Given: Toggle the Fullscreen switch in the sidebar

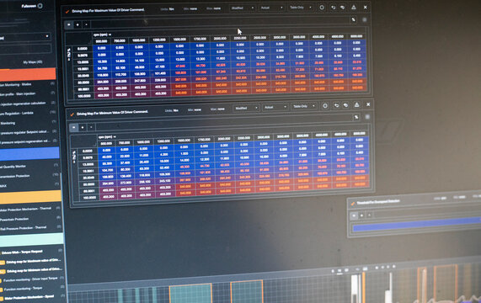Looking at the screenshot, I should 40,6.
